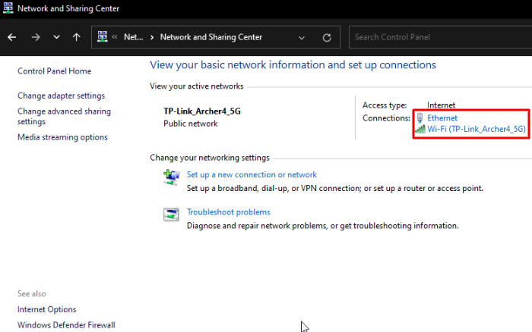Viewport: 532px width, 332px height.
Task: Click the 'Change your networking settings' heading
Action: 210,158
